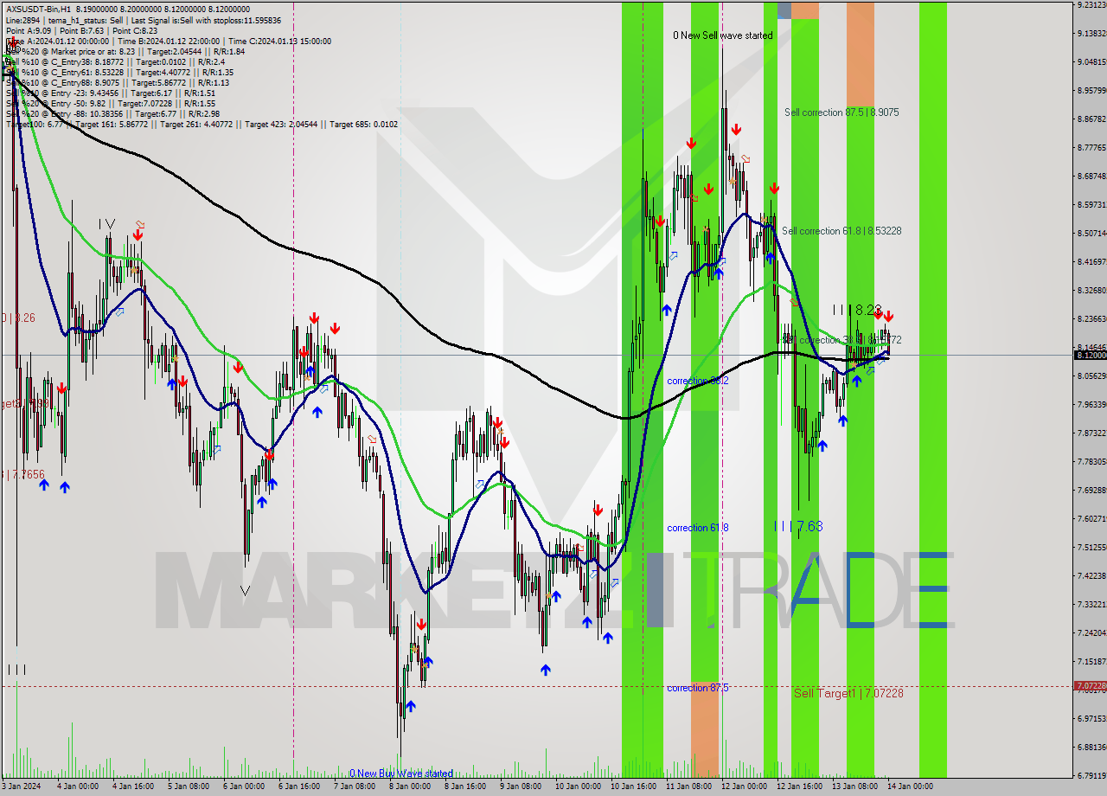
Task: Click the 'C_Entry88: 8.9075' sell line
Action: tap(117, 82)
